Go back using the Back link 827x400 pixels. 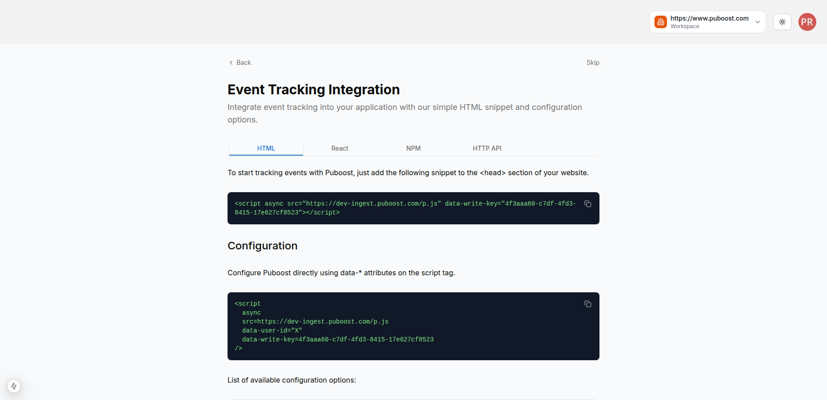pos(244,63)
